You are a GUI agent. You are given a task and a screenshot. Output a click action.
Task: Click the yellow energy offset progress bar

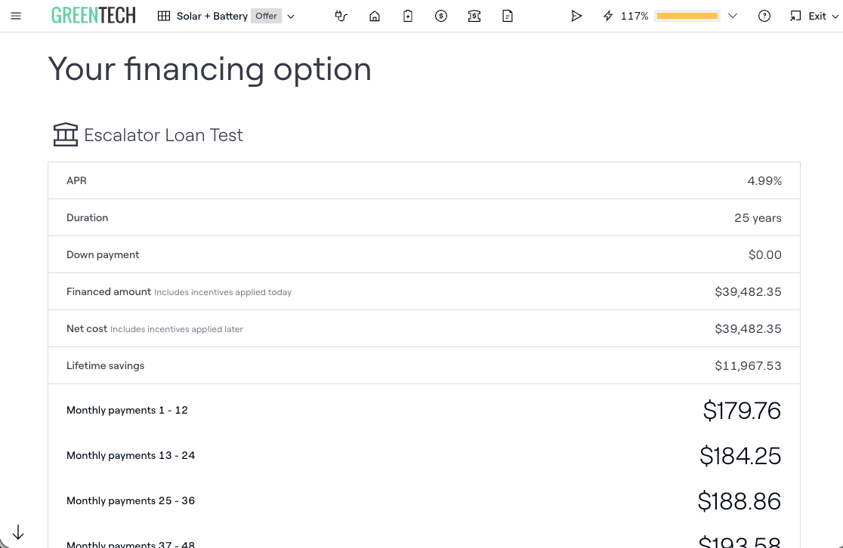(687, 16)
